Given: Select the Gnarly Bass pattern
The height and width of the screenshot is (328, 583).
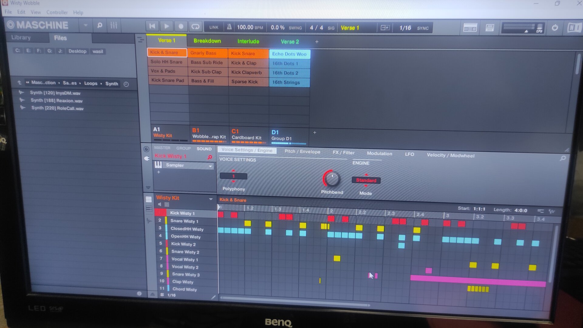Looking at the screenshot, I should pyautogui.click(x=207, y=53).
